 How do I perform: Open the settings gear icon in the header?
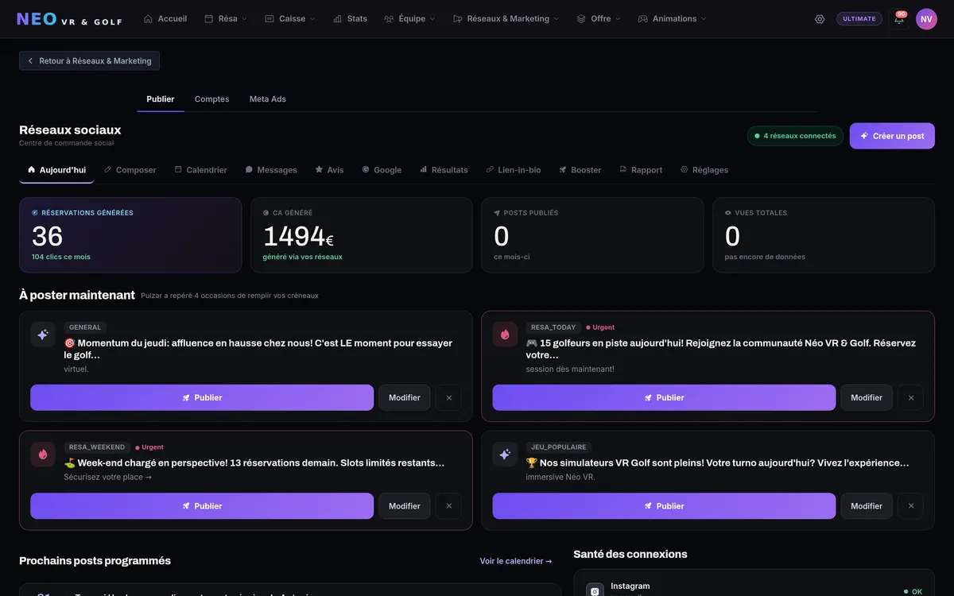(x=820, y=19)
